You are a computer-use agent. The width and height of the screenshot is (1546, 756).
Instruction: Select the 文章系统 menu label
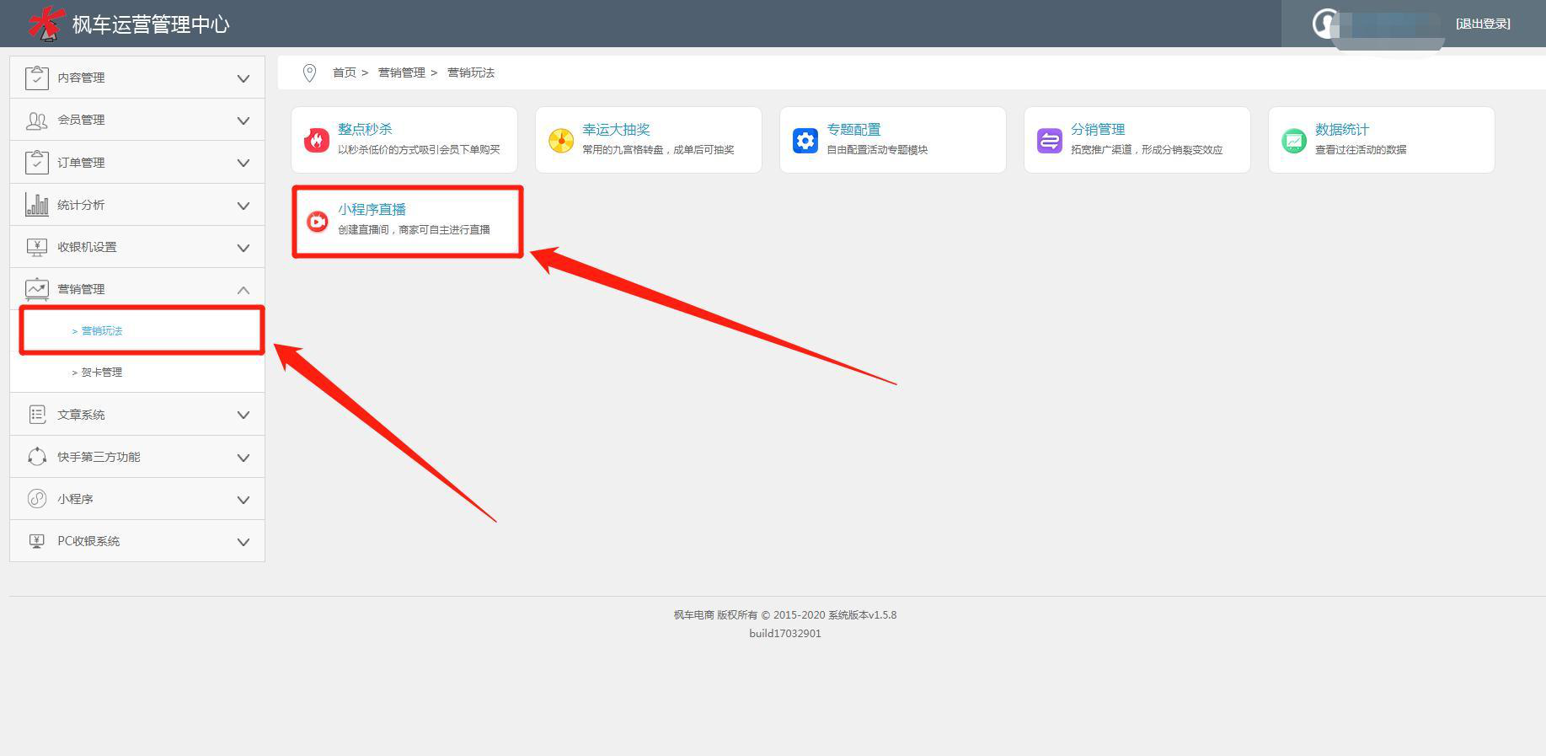81,415
